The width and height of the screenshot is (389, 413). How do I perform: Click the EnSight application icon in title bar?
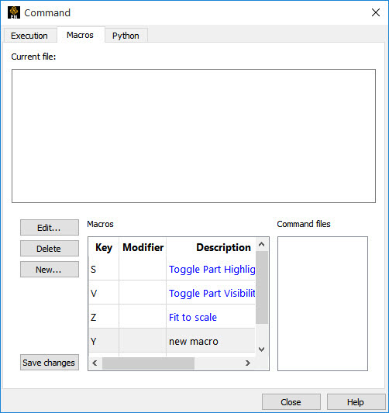[x=14, y=12]
